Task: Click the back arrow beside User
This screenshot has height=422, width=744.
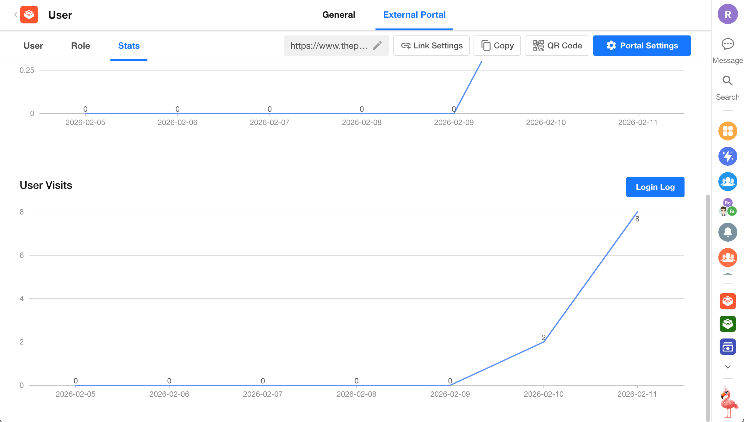Action: tap(15, 15)
